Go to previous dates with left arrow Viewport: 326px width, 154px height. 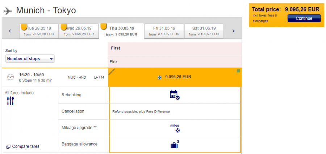pos(10,31)
